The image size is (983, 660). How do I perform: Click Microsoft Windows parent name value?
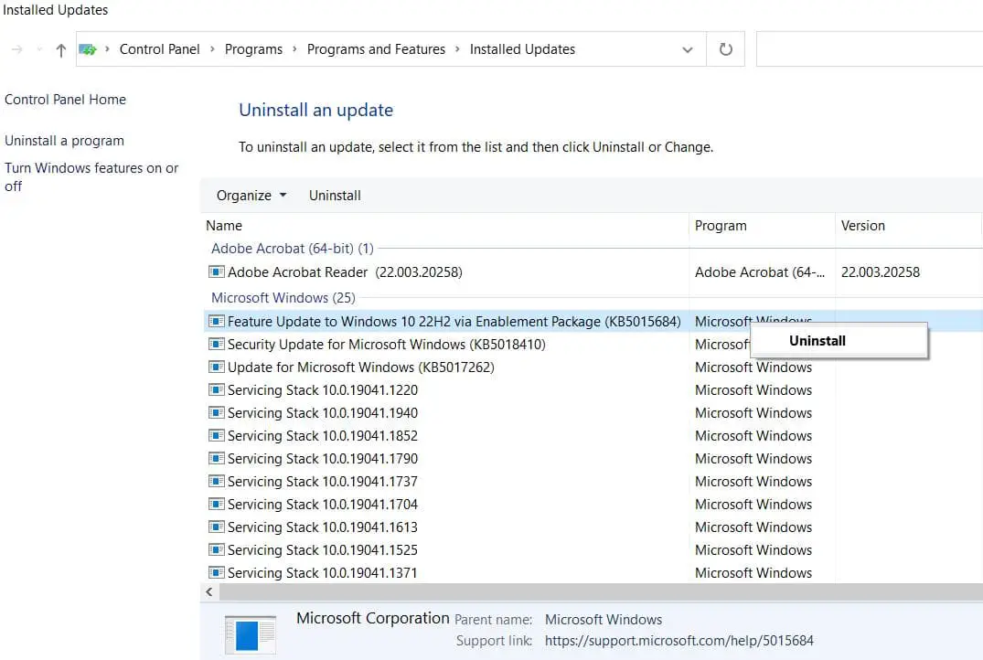click(604, 619)
